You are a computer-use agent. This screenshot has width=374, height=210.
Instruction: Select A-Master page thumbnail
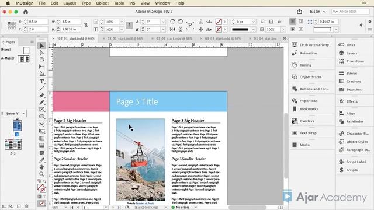pos(23,59)
